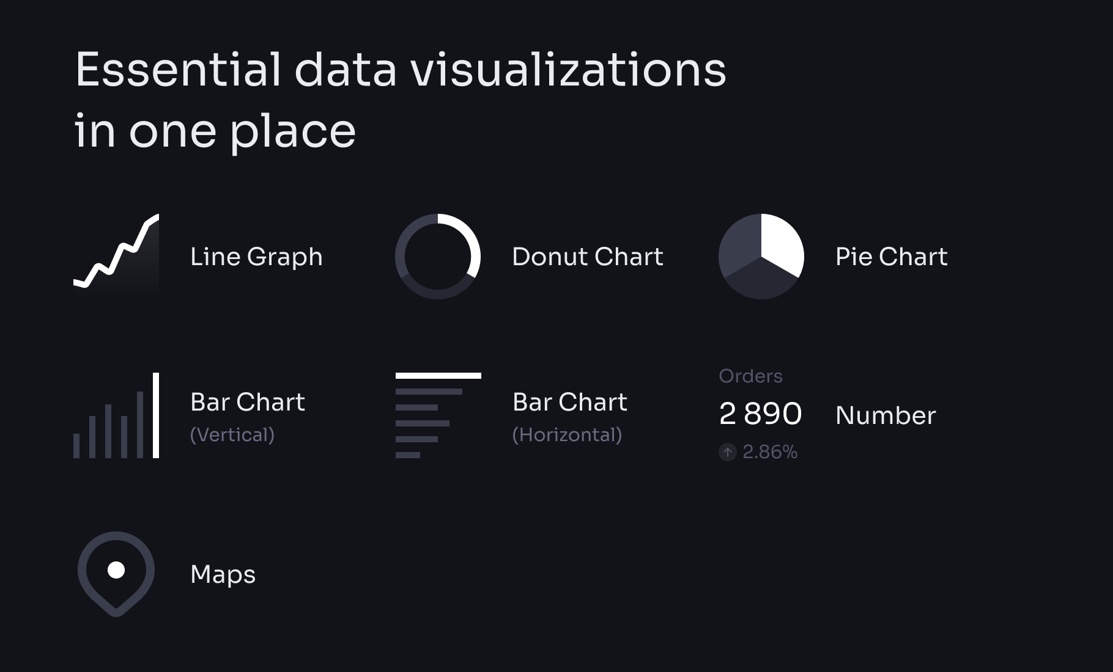
Task: Click the white dot inside map pin
Action: point(116,570)
